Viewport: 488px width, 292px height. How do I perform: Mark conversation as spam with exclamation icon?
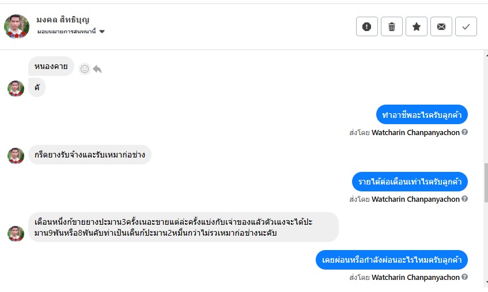[x=367, y=26]
